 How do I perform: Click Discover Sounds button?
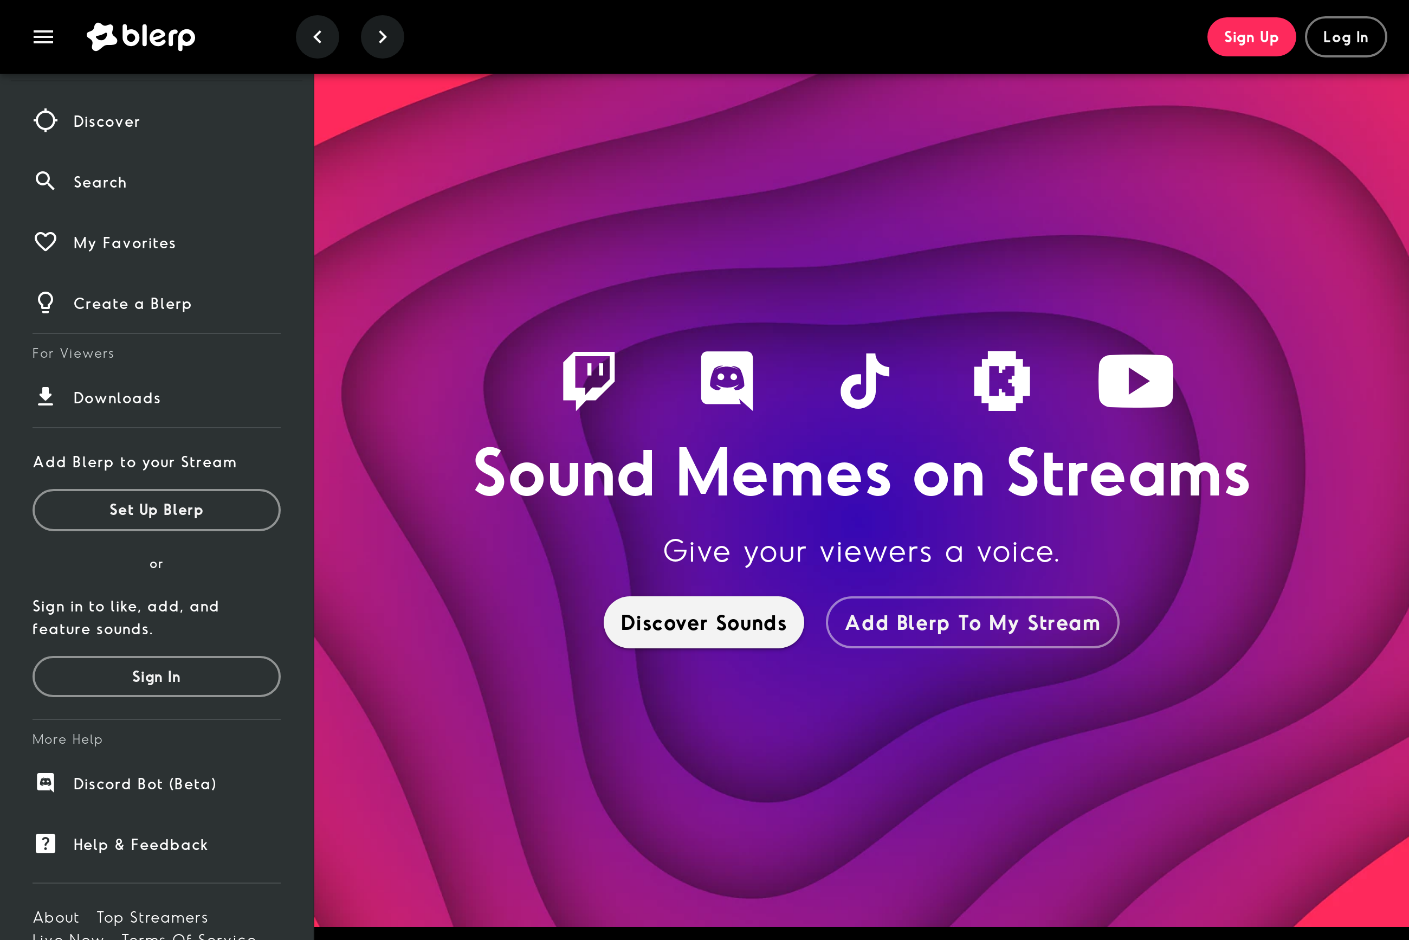click(703, 622)
